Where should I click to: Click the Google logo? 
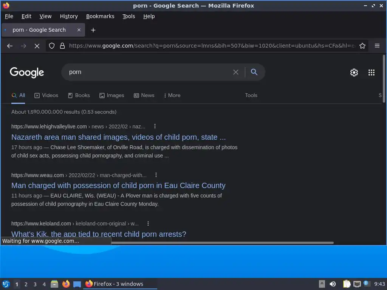27,72
